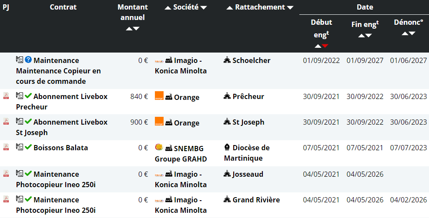
Task: Sort Montant annuel ascending
Action: click(x=129, y=28)
